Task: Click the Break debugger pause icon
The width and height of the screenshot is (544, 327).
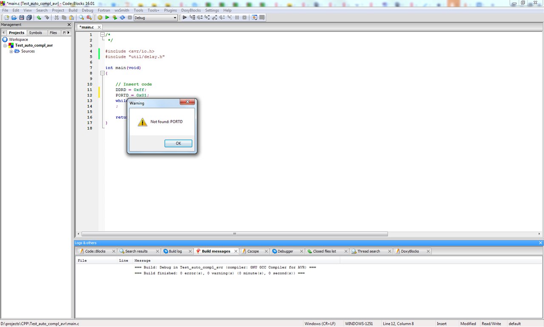Action: (237, 17)
